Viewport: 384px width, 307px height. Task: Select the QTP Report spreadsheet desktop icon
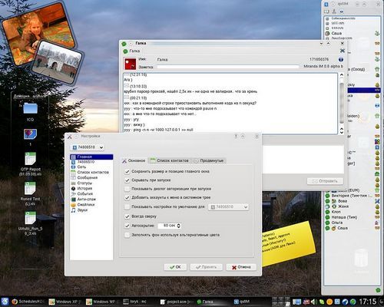point(30,163)
